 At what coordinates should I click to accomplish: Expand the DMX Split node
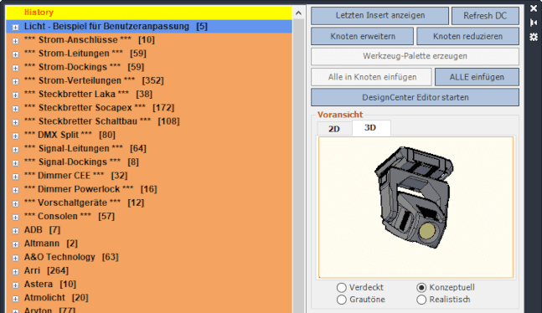[x=15, y=136]
